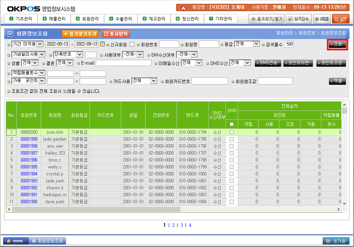Click the 초기화 reset button

tap(336, 241)
